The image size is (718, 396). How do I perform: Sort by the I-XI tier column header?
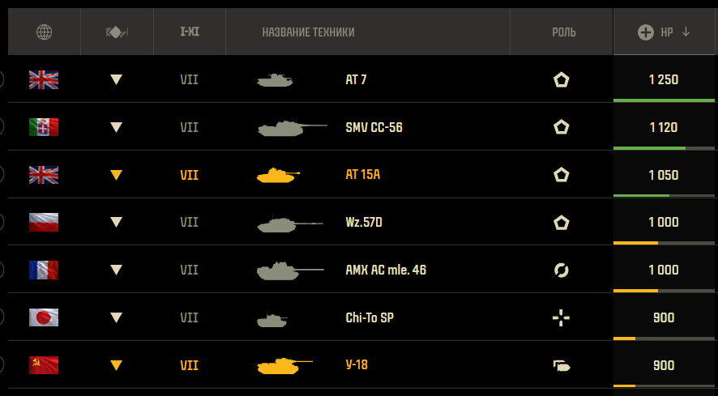tap(189, 32)
